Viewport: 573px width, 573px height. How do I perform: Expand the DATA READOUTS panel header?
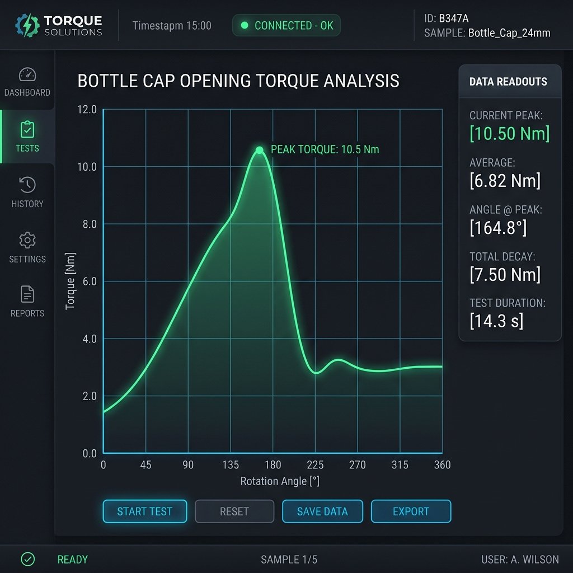click(x=509, y=81)
